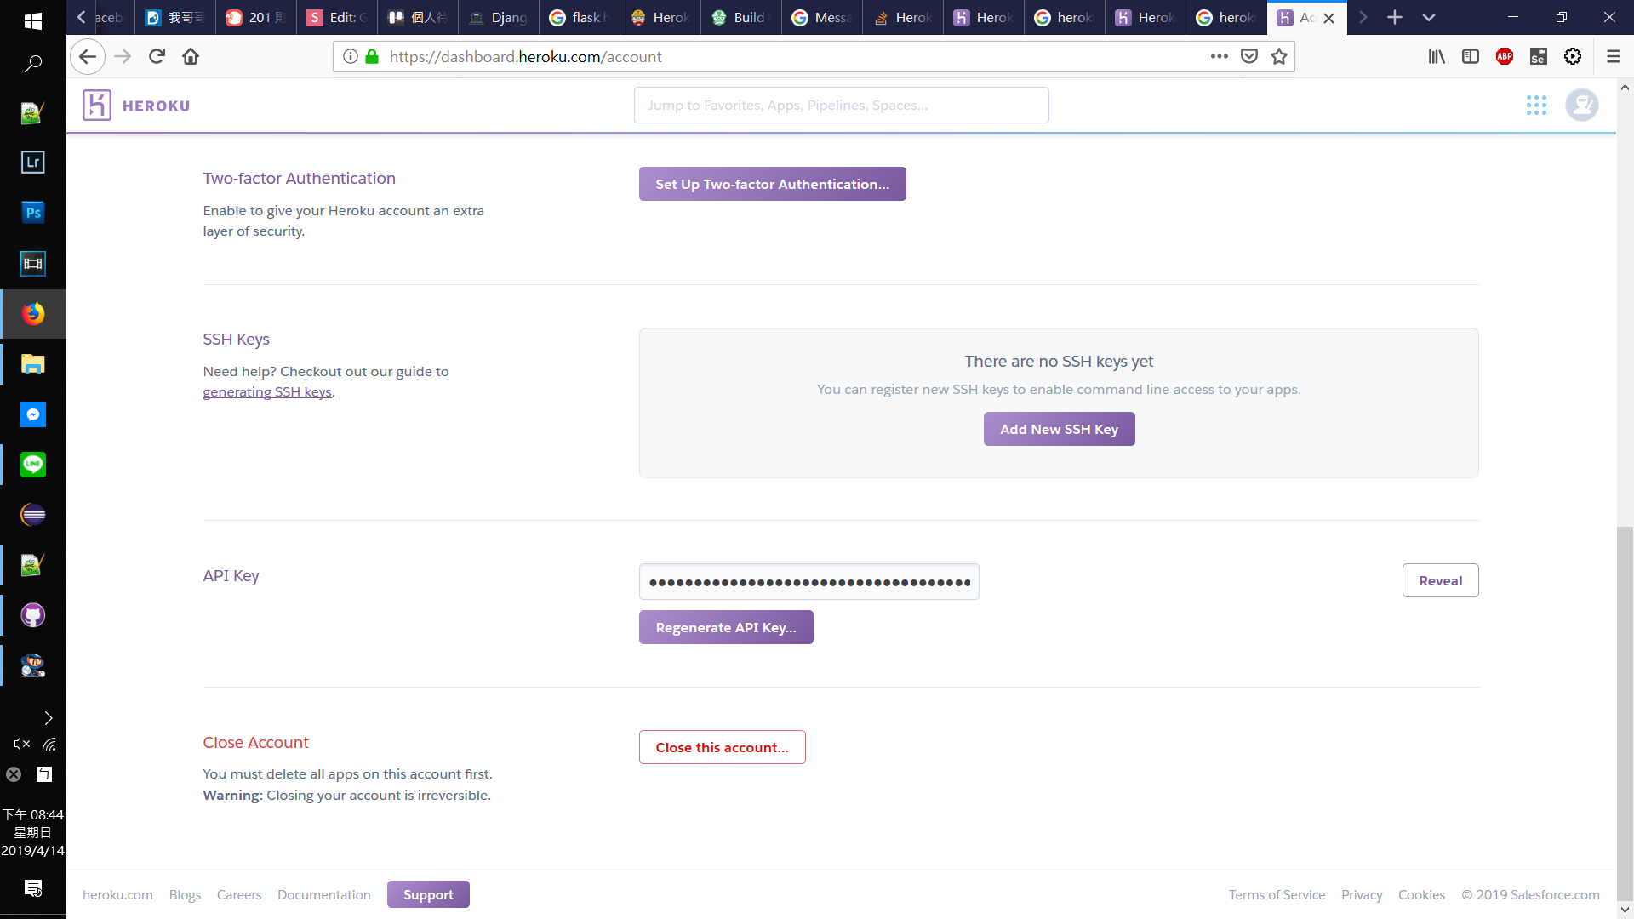Screen dimensions: 1634x919
Task: Open the Firefox hamburger menu
Action: coord(1613,57)
